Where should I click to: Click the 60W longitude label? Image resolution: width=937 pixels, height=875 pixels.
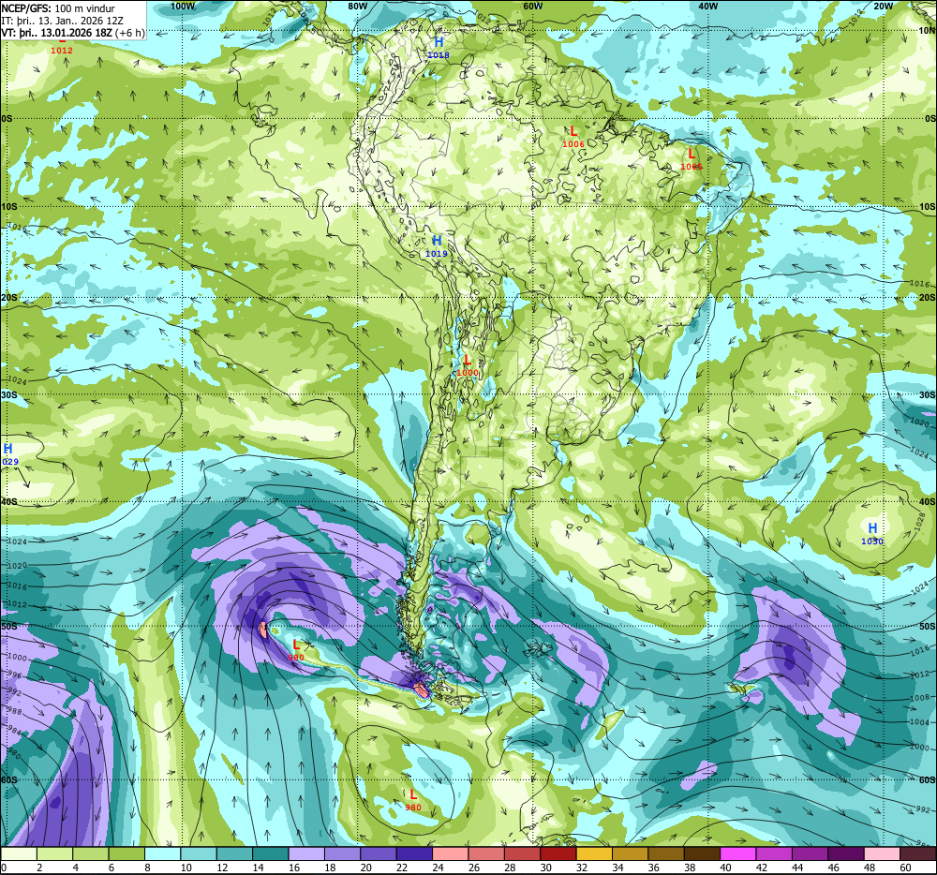(x=532, y=6)
